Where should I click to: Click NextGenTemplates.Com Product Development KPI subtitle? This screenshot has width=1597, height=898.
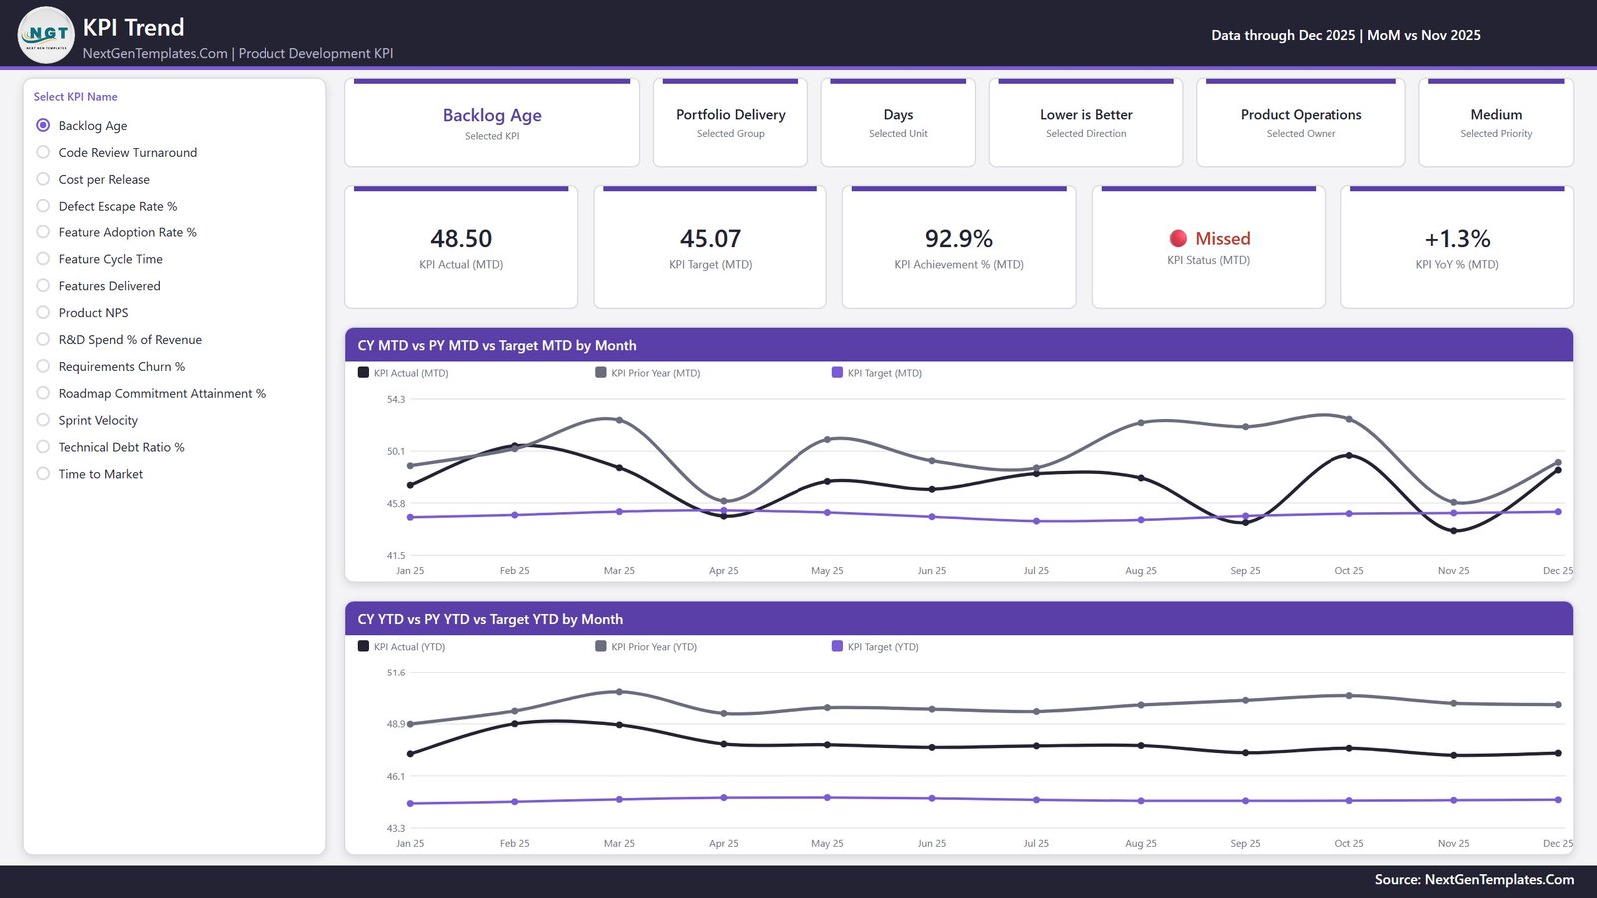click(238, 53)
